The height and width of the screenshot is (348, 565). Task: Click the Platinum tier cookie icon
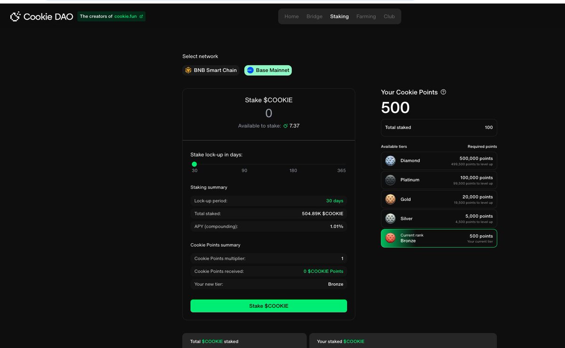390,180
